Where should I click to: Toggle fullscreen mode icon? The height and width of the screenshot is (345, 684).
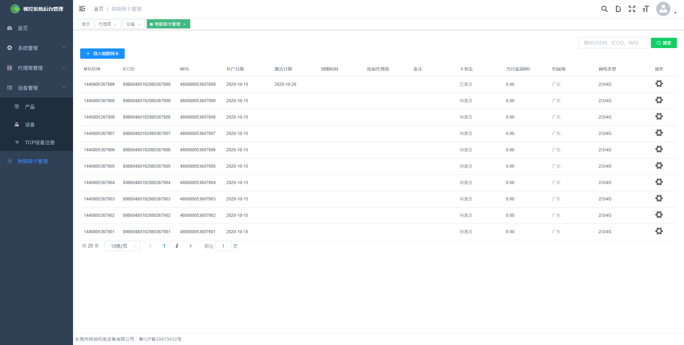coord(632,9)
